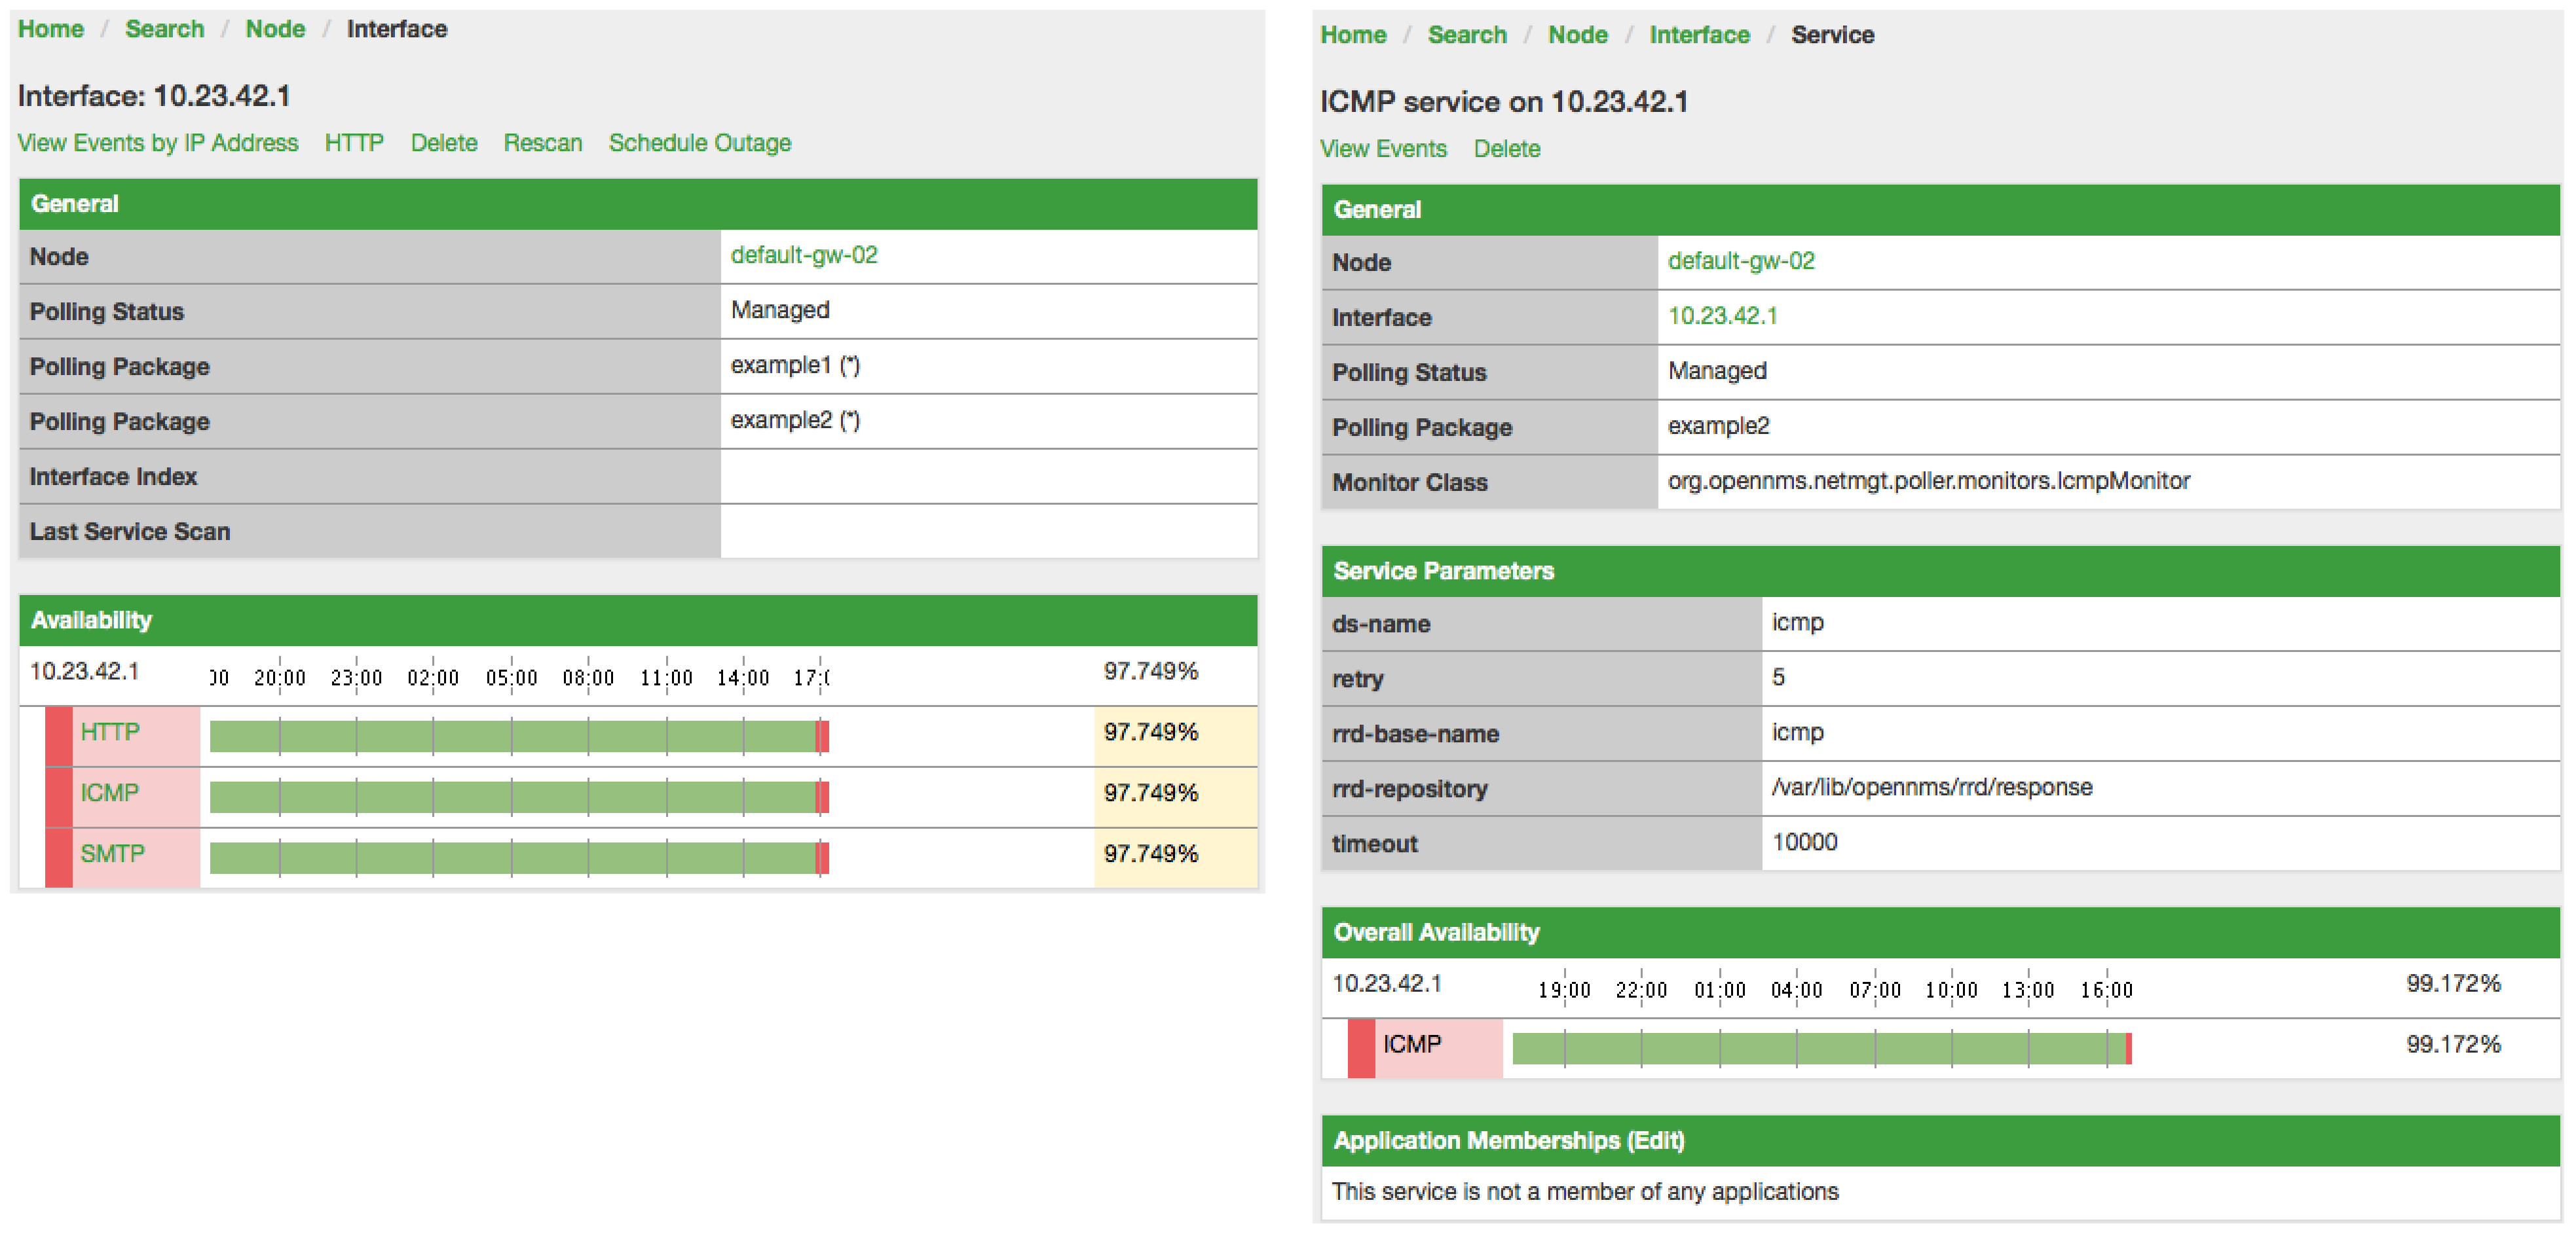Screen dimensions: 2576x1249
Task: Click View Events for the ICMP service
Action: pos(1383,148)
